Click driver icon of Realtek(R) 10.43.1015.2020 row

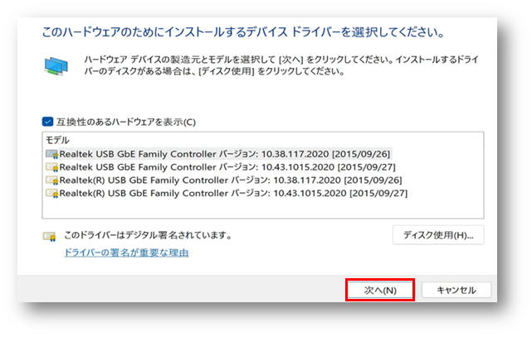tap(52, 194)
